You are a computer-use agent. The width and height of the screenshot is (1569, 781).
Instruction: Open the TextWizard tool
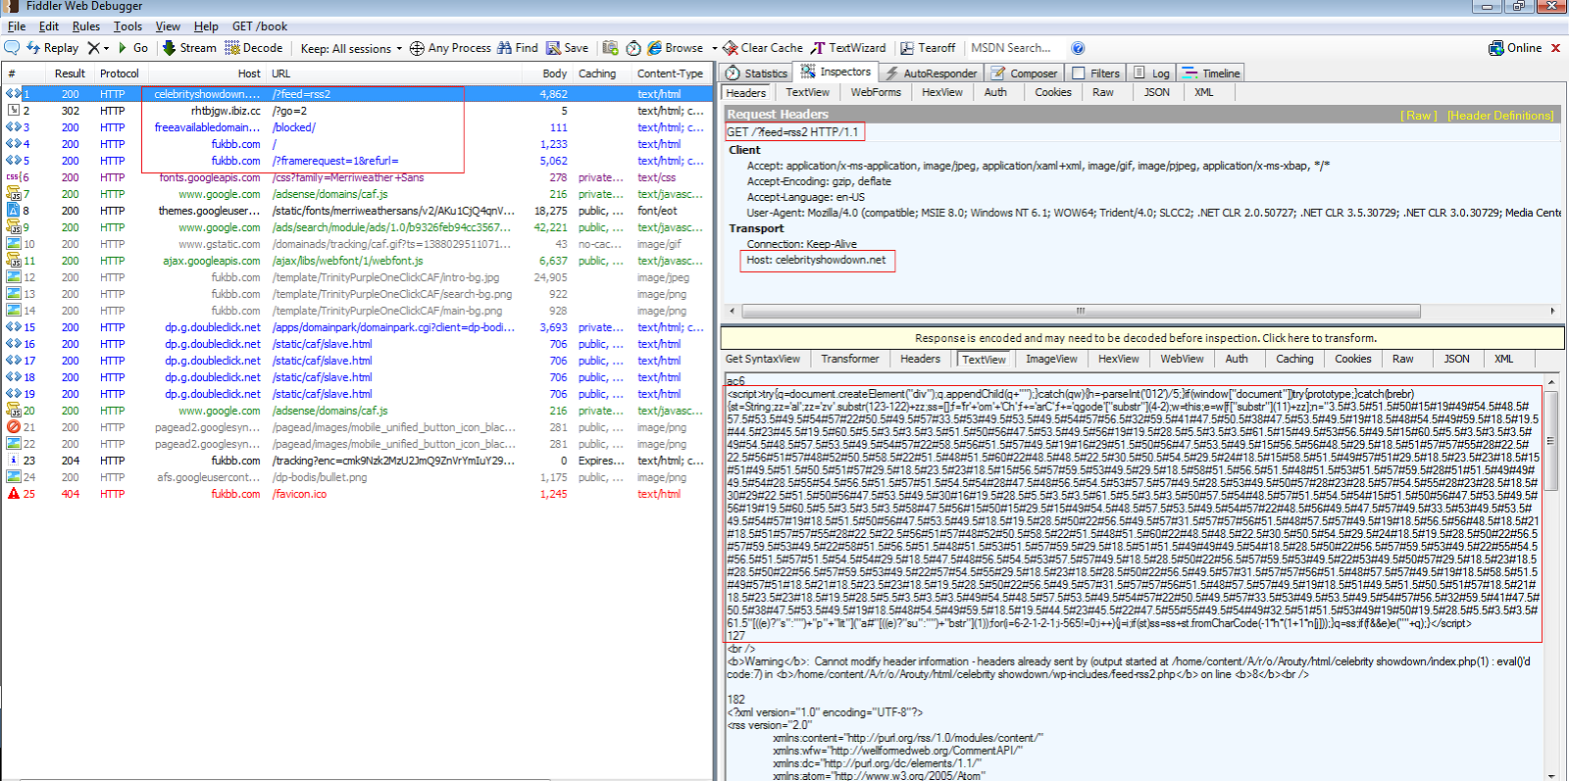[847, 48]
